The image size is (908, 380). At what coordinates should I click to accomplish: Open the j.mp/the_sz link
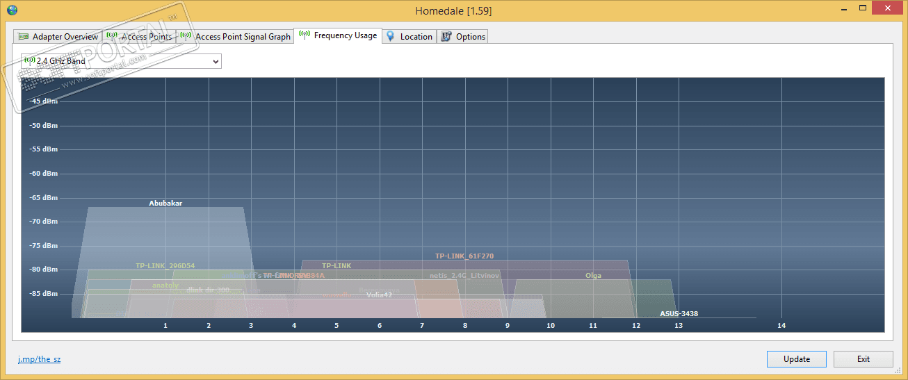coord(39,359)
